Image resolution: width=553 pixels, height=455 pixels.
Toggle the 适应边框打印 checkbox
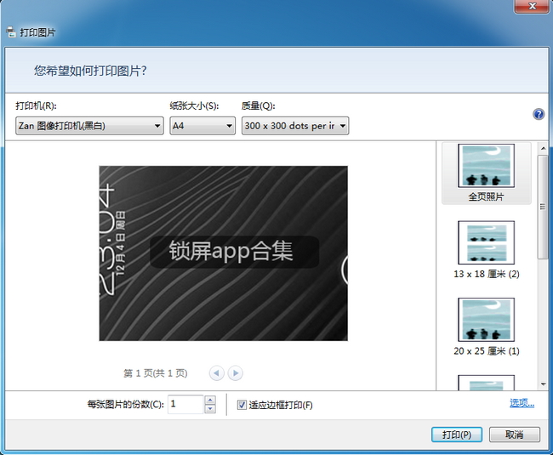coord(242,405)
